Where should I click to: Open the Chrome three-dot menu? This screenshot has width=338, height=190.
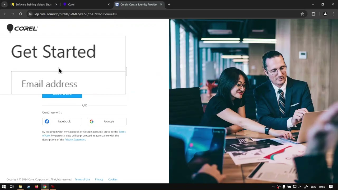pos(333,14)
